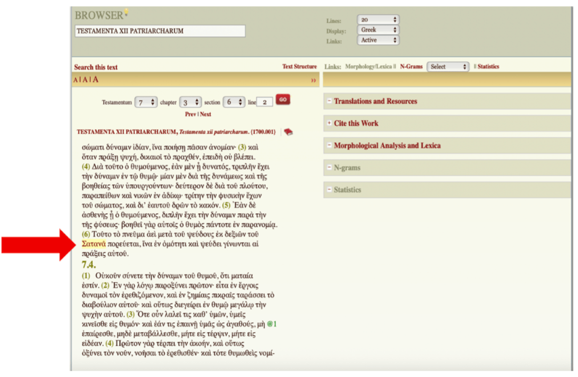Click the Text Structure link
This screenshot has height=377, width=578.
click(x=299, y=67)
